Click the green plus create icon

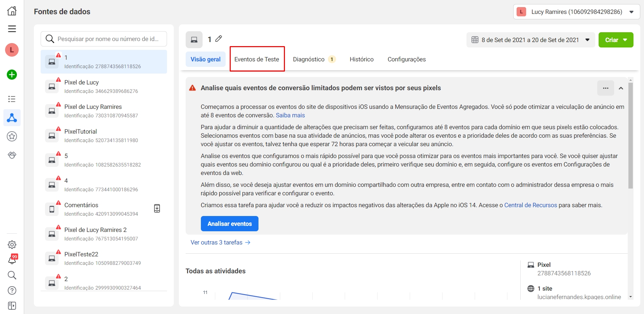tap(12, 75)
